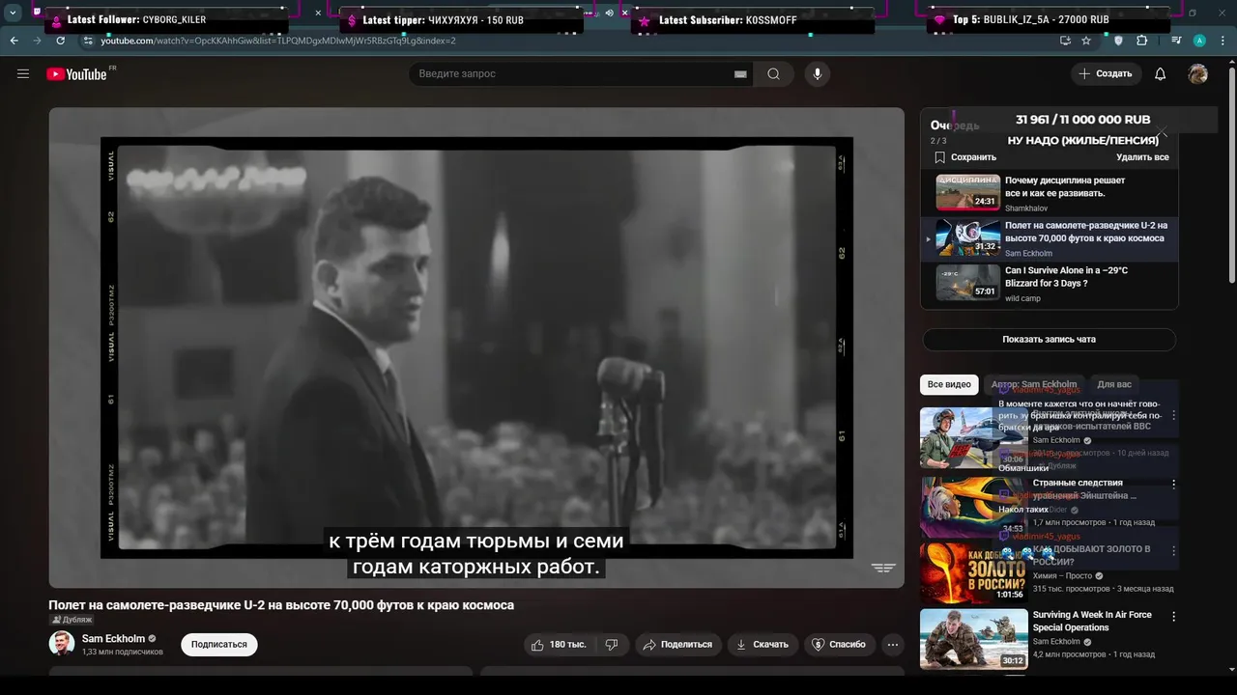Open the shield extension icon

click(x=1119, y=41)
